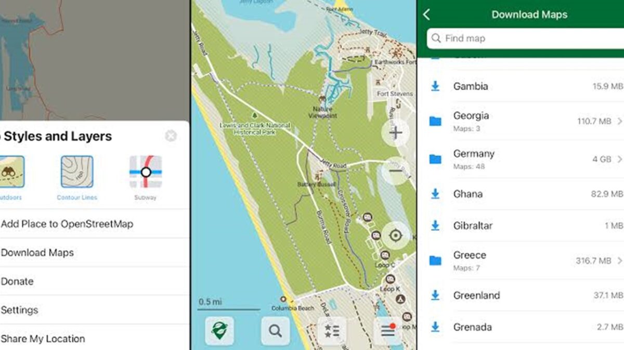The width and height of the screenshot is (624, 350).
Task: Select the Gambia row name
Action: 471,86
